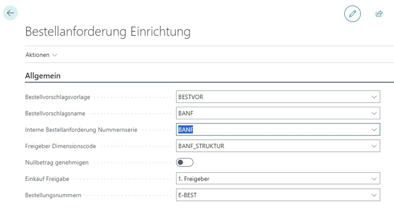Click the edit pencil icon

(x=353, y=14)
